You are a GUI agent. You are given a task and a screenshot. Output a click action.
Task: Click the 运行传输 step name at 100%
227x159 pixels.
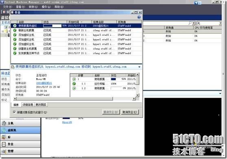click(x=101, y=84)
